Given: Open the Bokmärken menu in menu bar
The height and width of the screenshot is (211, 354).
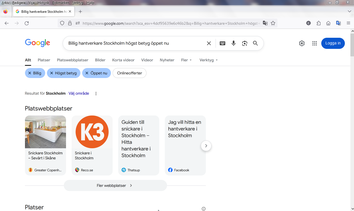Looking at the screenshot, I should tap(60, 3).
